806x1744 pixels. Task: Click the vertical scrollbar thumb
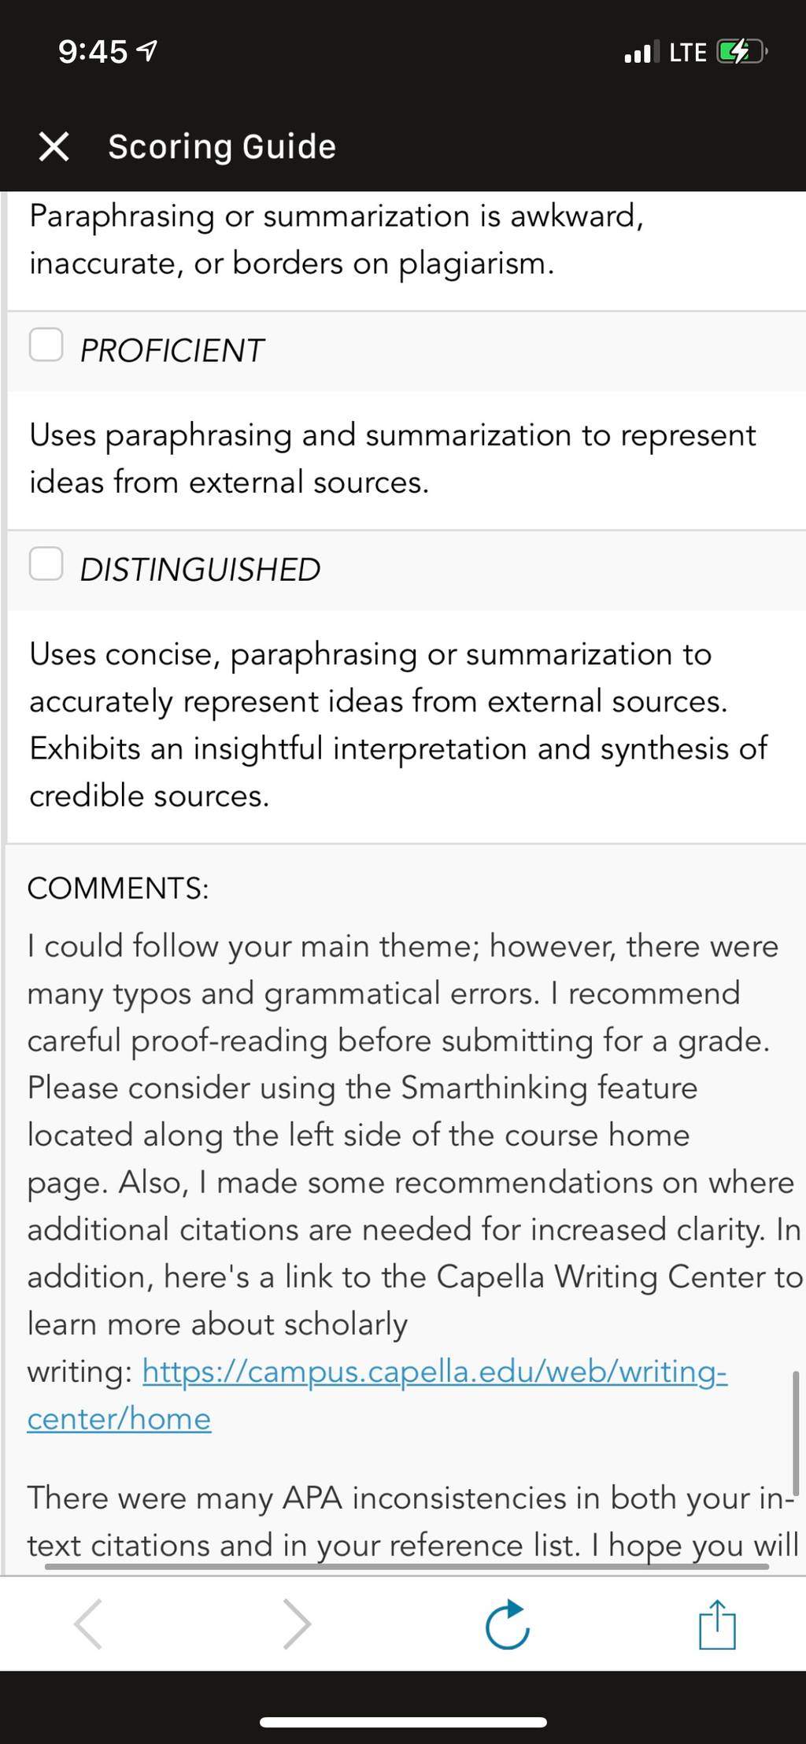(796, 1432)
